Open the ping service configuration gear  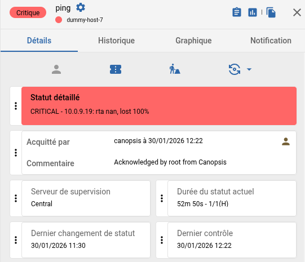coord(81,7)
